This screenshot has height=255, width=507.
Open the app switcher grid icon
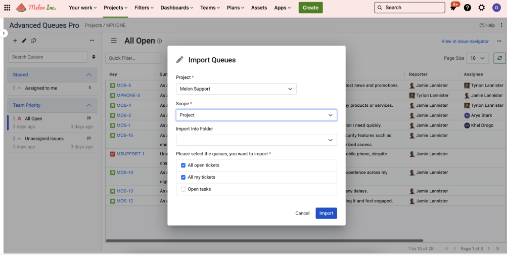click(x=7, y=8)
